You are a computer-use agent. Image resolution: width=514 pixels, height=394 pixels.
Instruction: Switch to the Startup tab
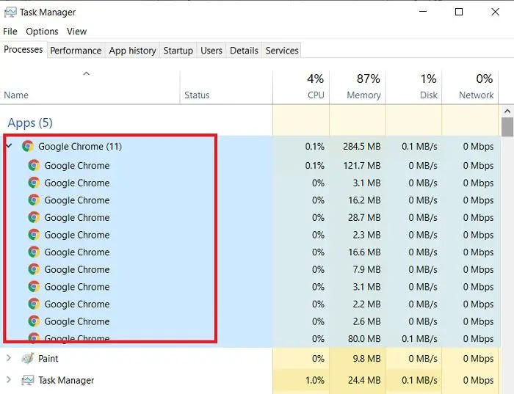tap(178, 51)
